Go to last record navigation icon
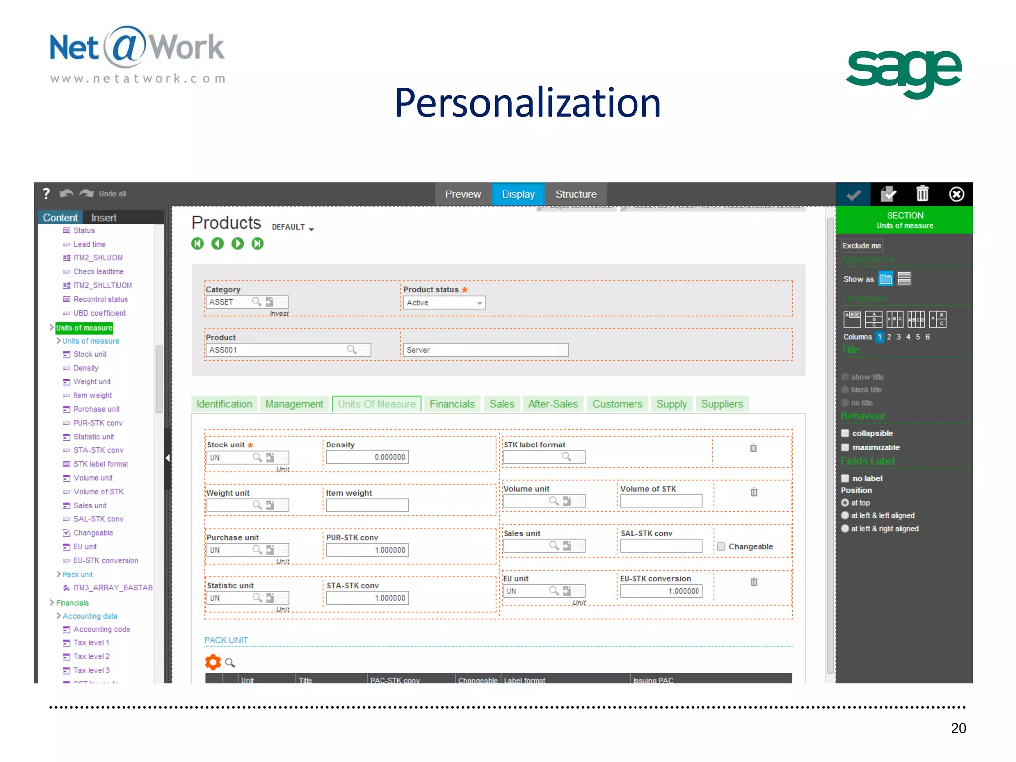Image resolution: width=1016 pixels, height=762 pixels. (x=257, y=243)
